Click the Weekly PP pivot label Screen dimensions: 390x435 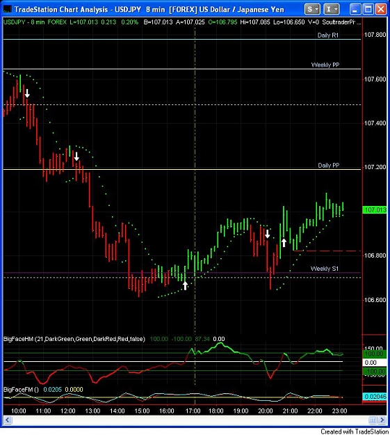(x=325, y=65)
